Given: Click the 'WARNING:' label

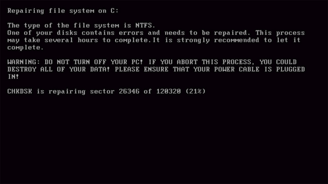Looking at the screenshot, I should 24,62.
